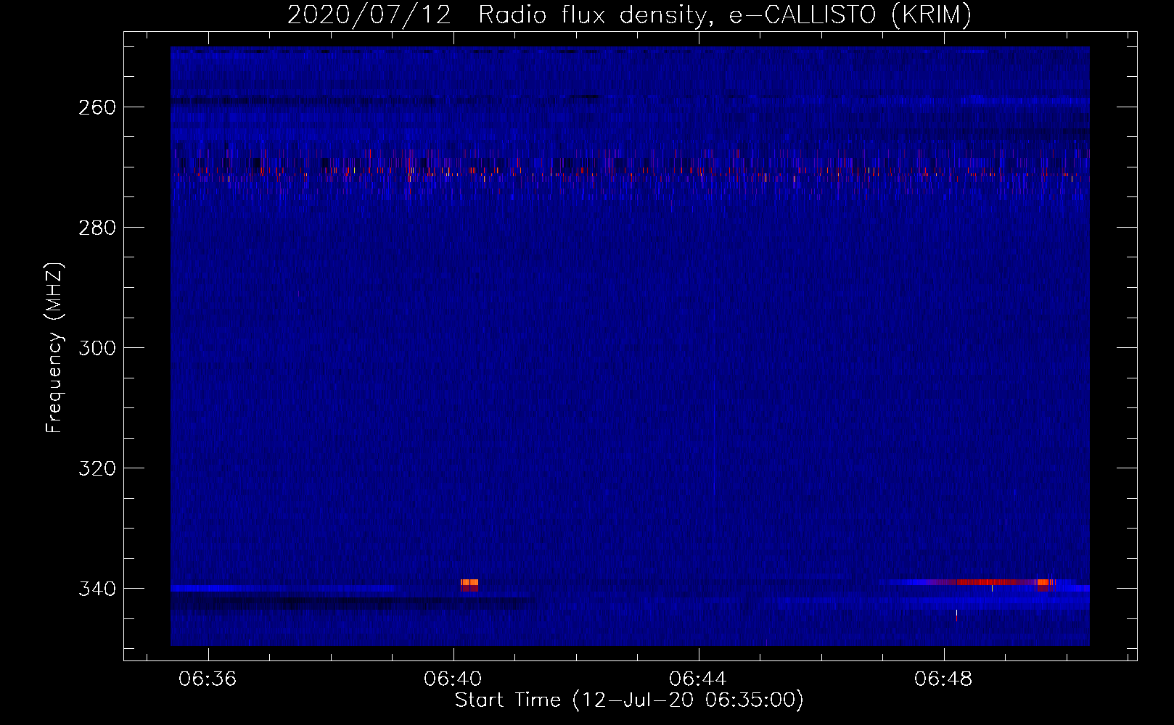Click the 'Frequency (MHZ)' y-axis label
Screen dimensions: 1174x725
tap(54, 348)
